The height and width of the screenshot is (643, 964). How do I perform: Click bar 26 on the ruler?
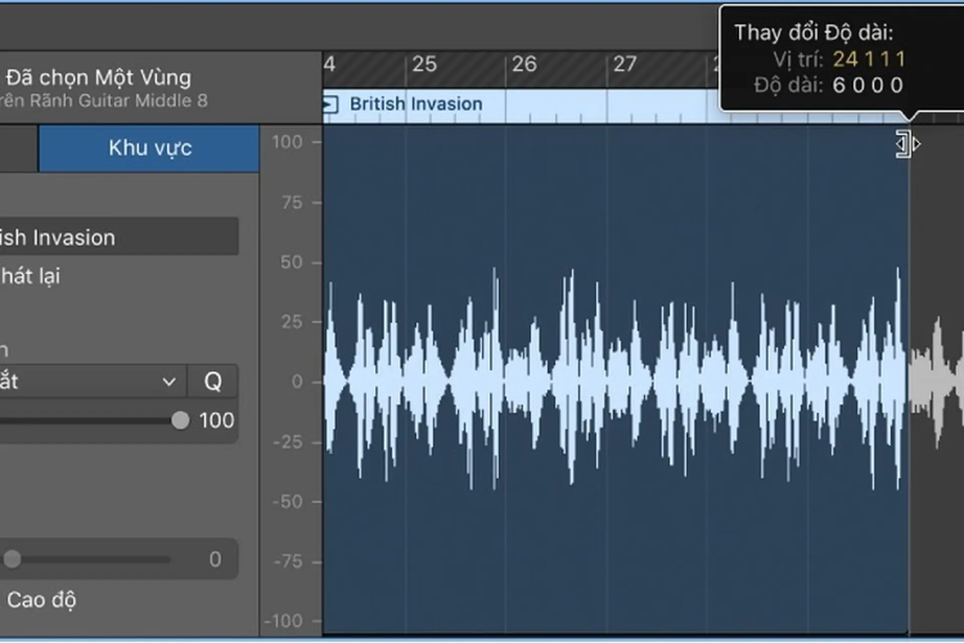[x=524, y=64]
